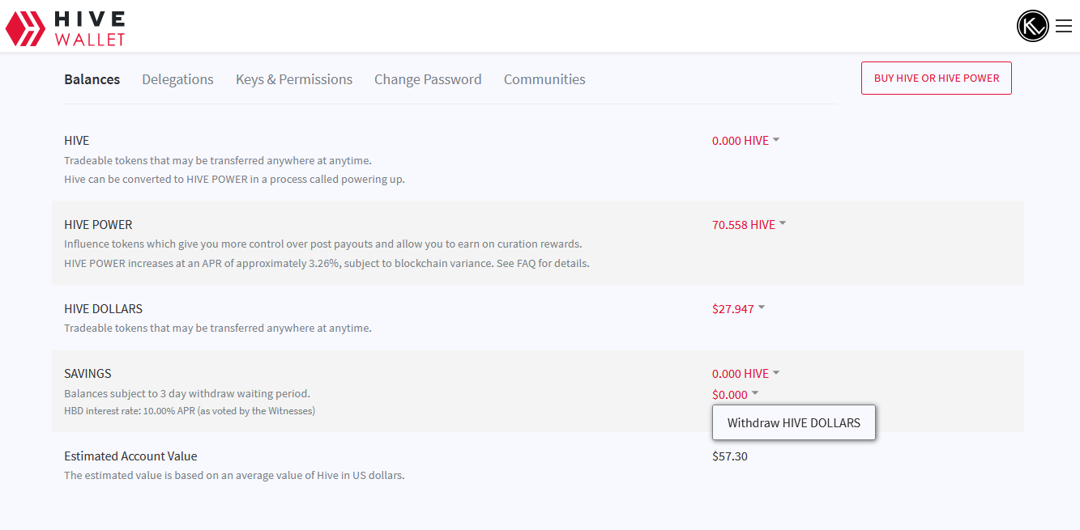1080x530 pixels.
Task: Select the Balances tab
Action: point(92,79)
